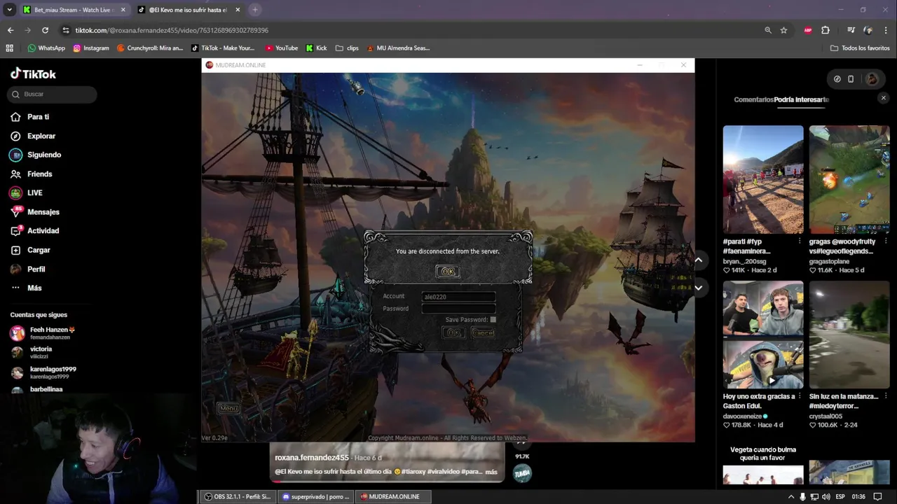
Task: Open Sin luz en la matanza video thumbnail
Action: tap(849, 335)
